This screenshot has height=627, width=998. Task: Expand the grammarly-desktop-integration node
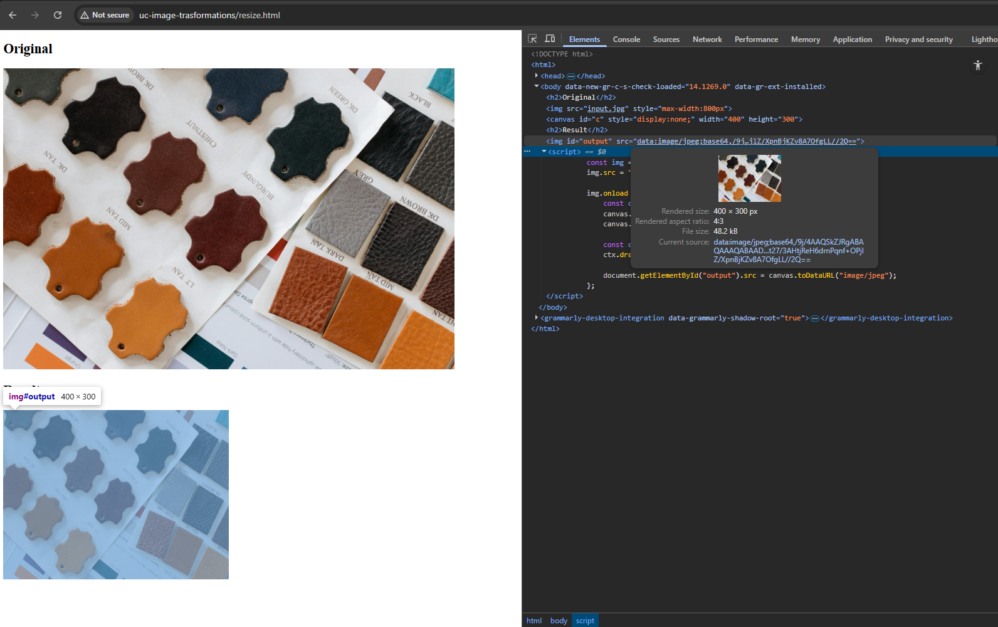pyautogui.click(x=537, y=318)
